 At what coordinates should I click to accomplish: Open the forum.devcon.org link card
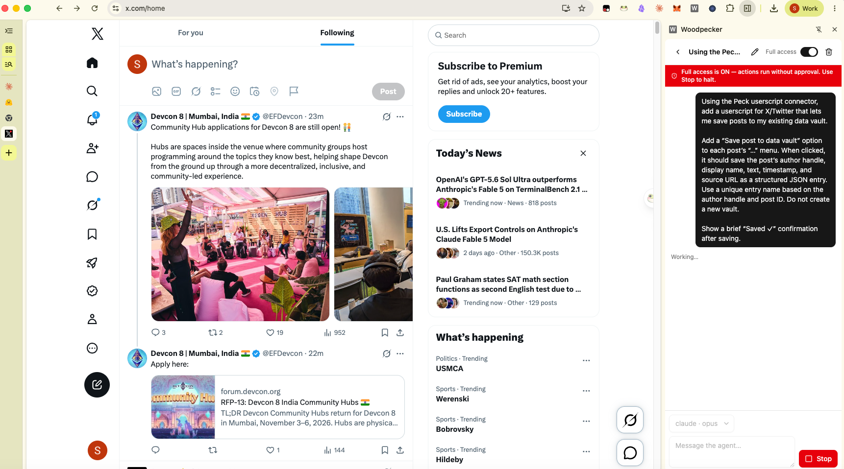tap(278, 407)
